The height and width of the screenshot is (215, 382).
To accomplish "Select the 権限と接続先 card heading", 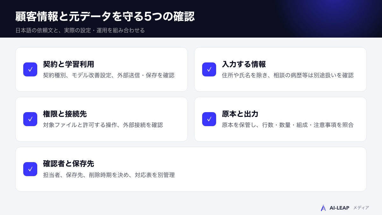I will [65, 114].
